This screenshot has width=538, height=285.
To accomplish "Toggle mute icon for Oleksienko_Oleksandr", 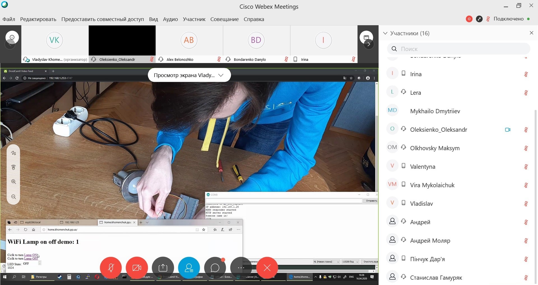I will (x=526, y=129).
